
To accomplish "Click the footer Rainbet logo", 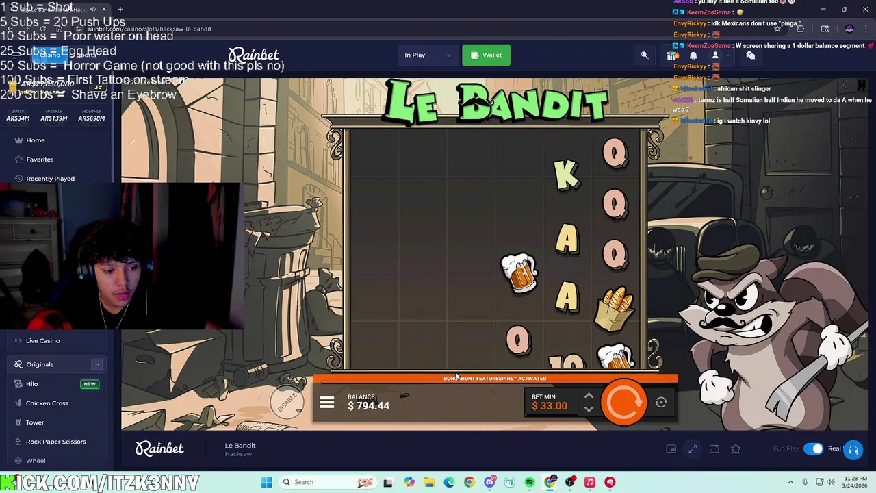I will point(159,448).
